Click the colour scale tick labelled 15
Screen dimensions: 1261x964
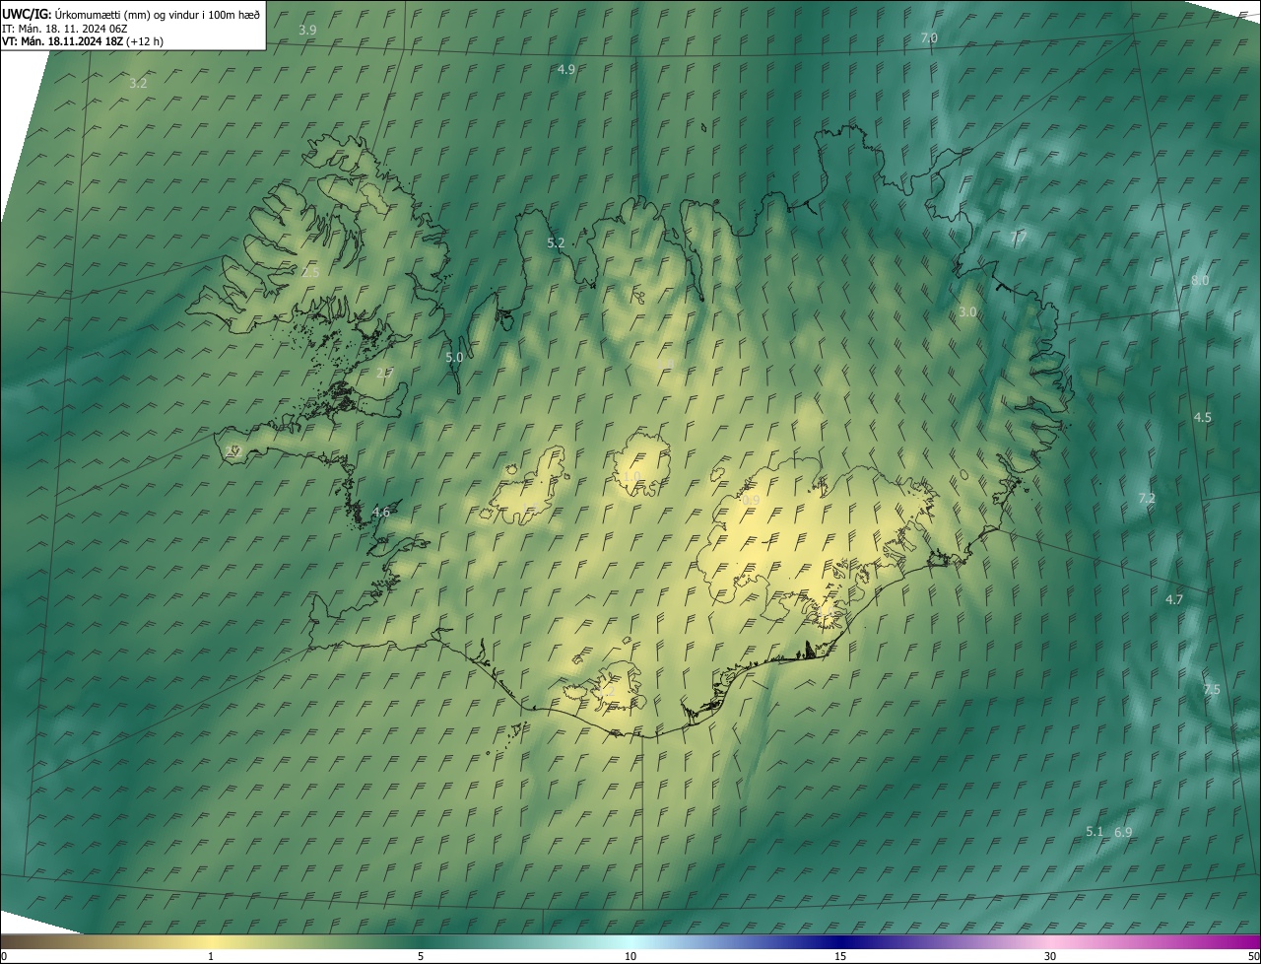[840, 956]
